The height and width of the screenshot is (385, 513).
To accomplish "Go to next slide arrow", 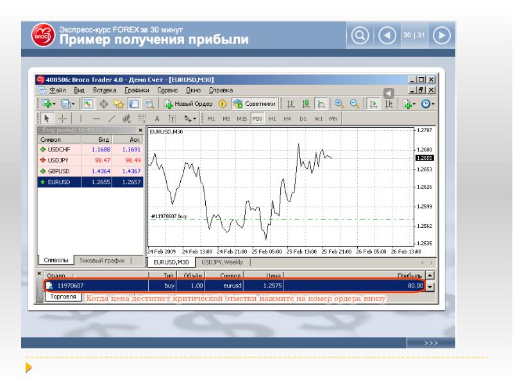I will 442,35.
